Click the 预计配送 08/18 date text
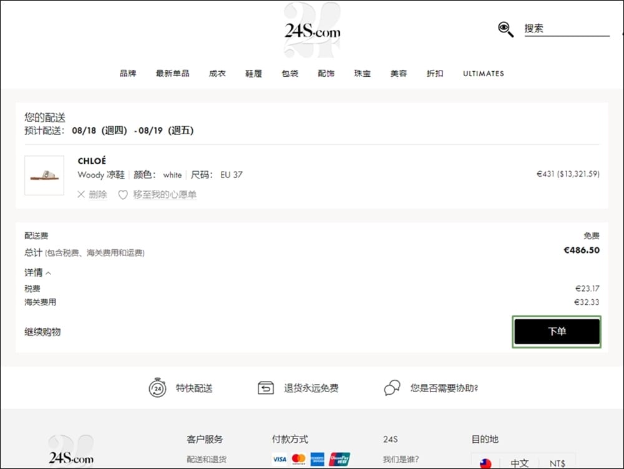Screen dimensions: 624x469 pos(109,131)
